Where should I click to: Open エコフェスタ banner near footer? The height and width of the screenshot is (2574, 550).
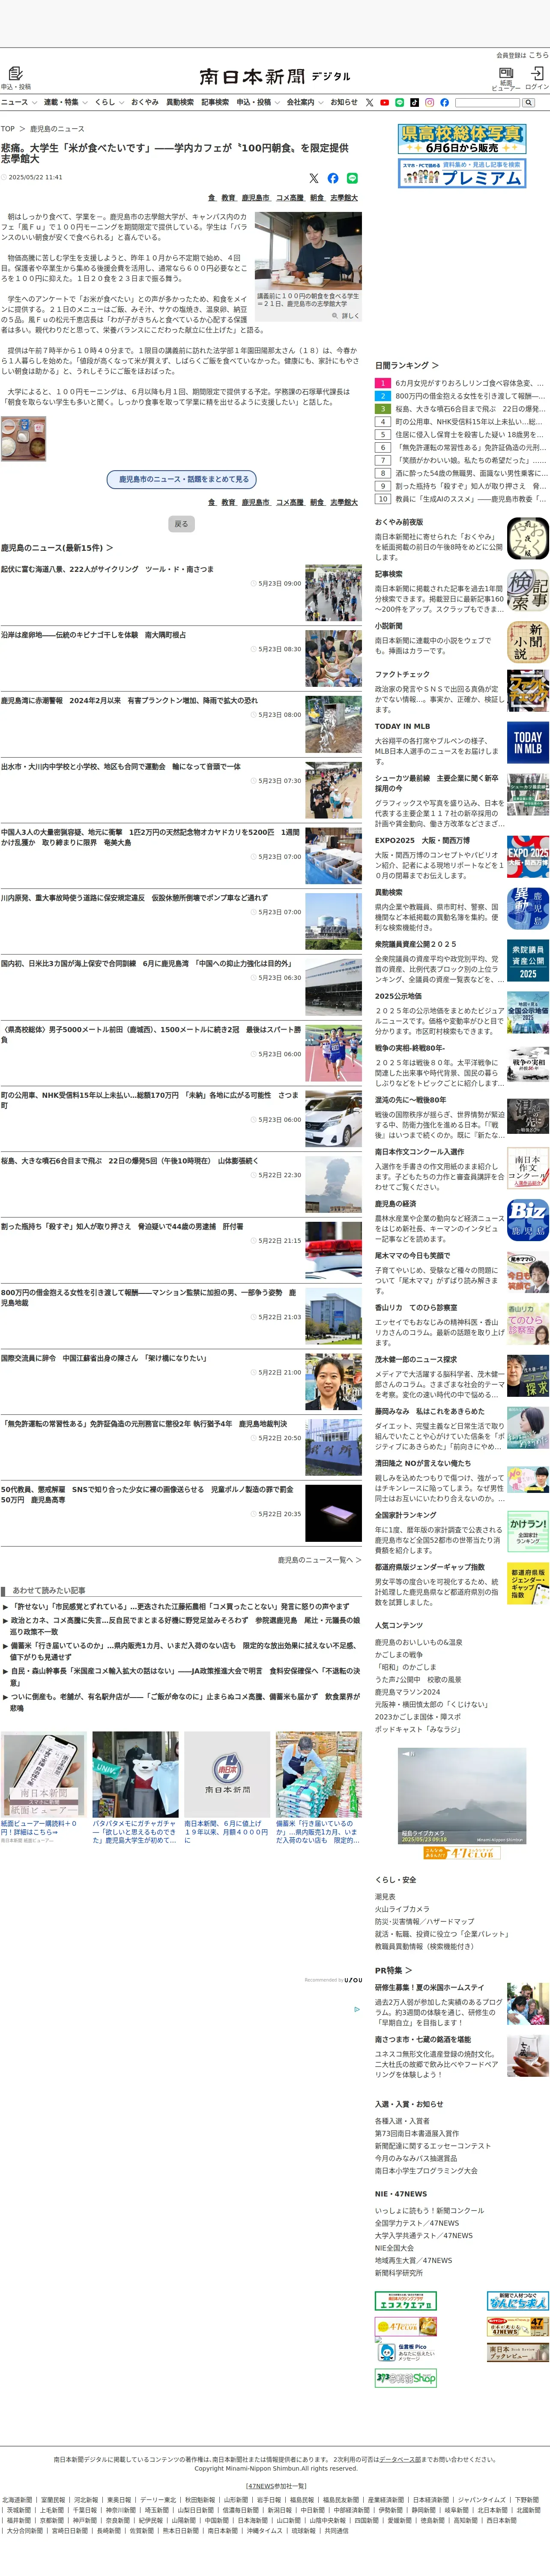point(405,2300)
